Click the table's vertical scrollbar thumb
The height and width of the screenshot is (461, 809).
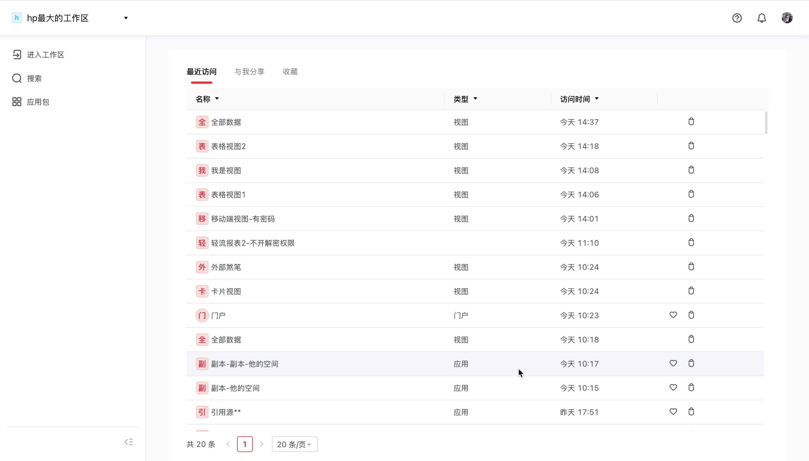point(766,123)
